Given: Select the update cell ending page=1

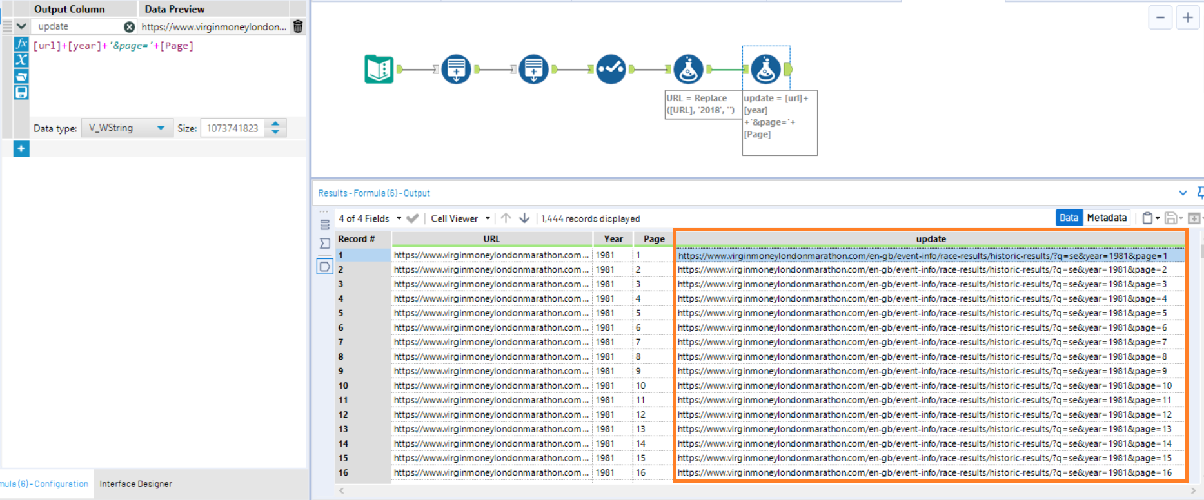Looking at the screenshot, I should point(931,256).
